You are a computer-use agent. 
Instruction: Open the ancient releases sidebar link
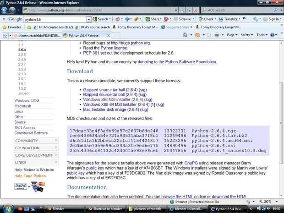pyautogui.click(x=24, y=93)
